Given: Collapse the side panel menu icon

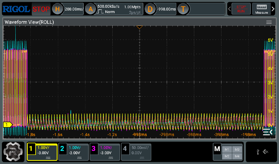Looking at the screenshot, I should [x=267, y=132].
